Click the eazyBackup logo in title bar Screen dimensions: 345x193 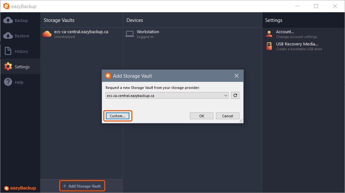click(6, 6)
